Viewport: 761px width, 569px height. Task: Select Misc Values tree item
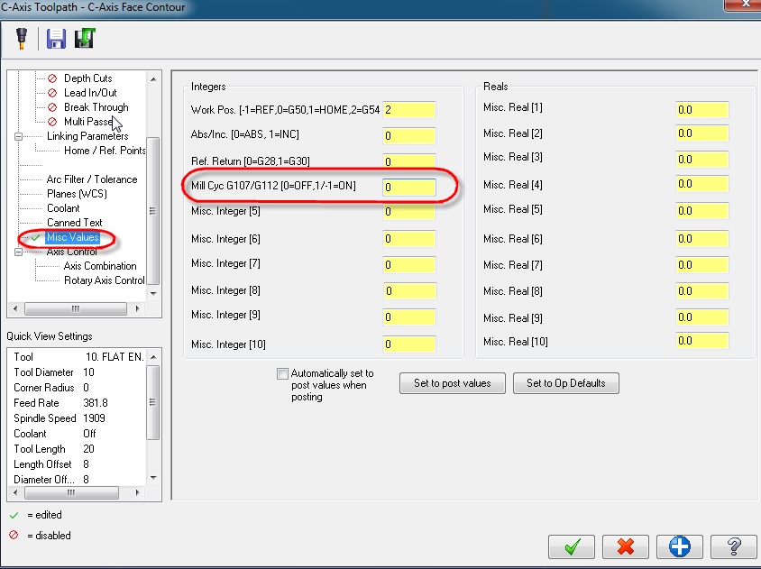[73, 237]
